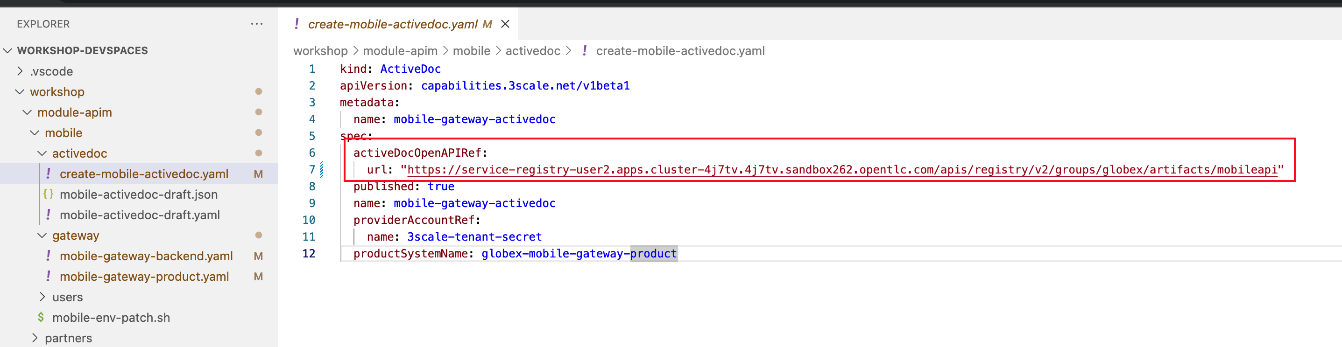This screenshot has width=1342, height=347.
Task: Click the activedoc breadcrumb segment
Action: 533,50
